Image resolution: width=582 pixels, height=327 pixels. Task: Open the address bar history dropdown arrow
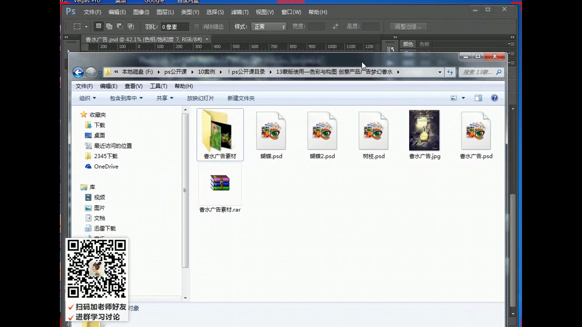tap(440, 72)
